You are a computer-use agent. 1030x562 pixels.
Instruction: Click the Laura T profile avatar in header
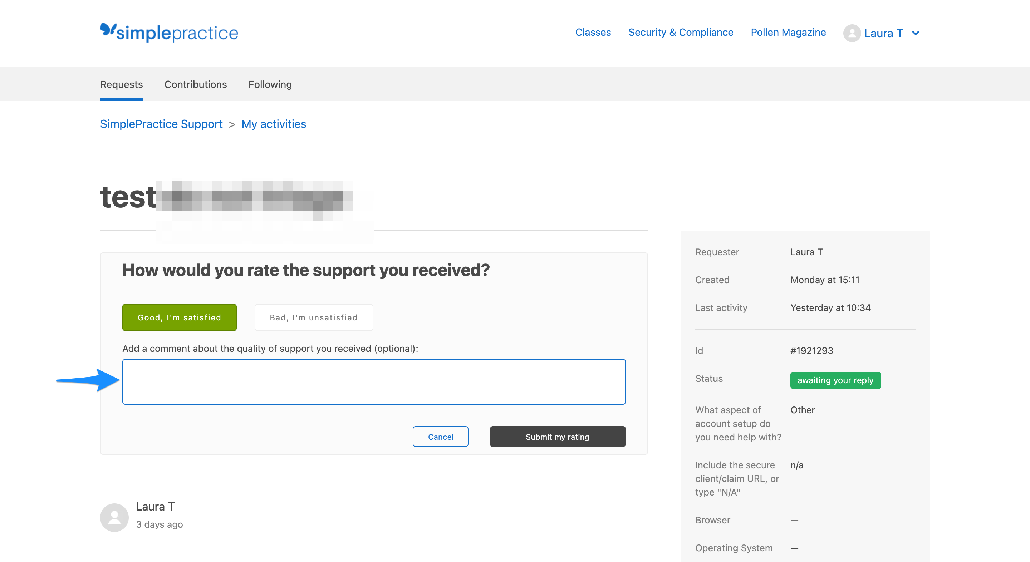click(852, 33)
